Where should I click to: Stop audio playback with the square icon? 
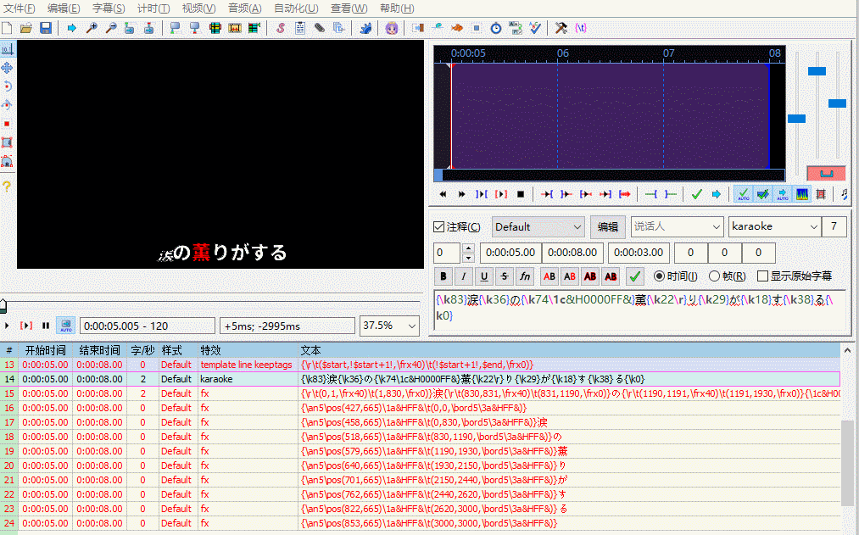click(521, 194)
